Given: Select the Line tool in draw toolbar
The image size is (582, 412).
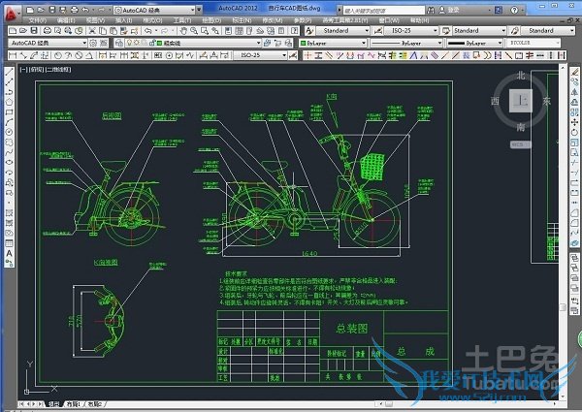Looking at the screenshot, I should click(x=10, y=72).
